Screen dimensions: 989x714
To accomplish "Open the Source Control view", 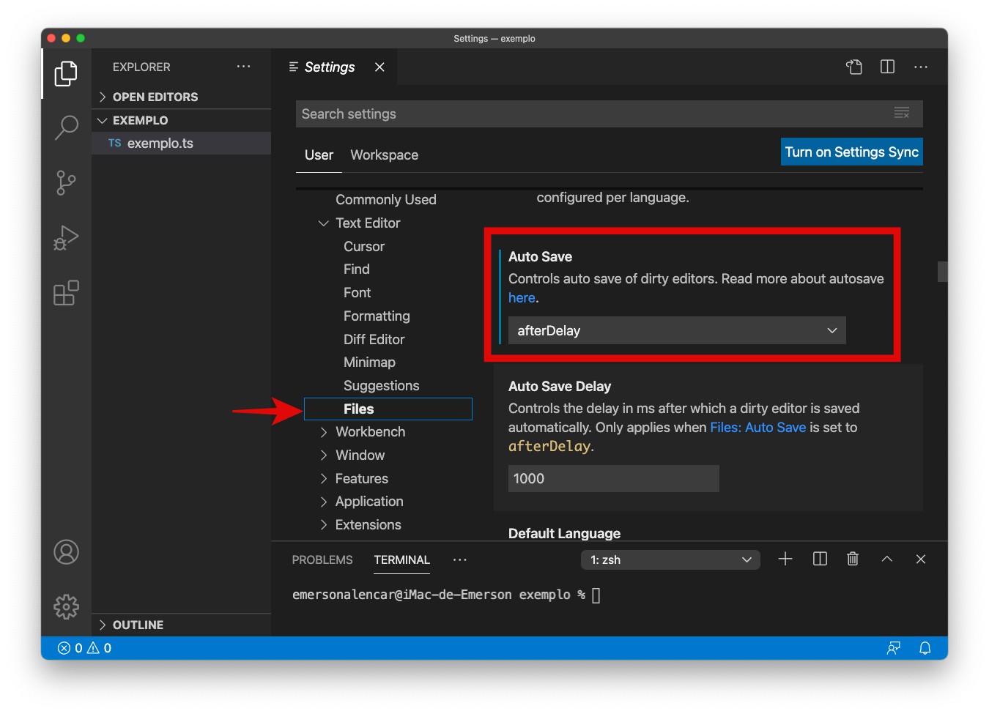I will [x=66, y=182].
